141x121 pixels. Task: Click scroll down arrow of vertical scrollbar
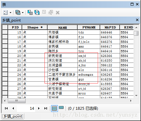pos(136,95)
